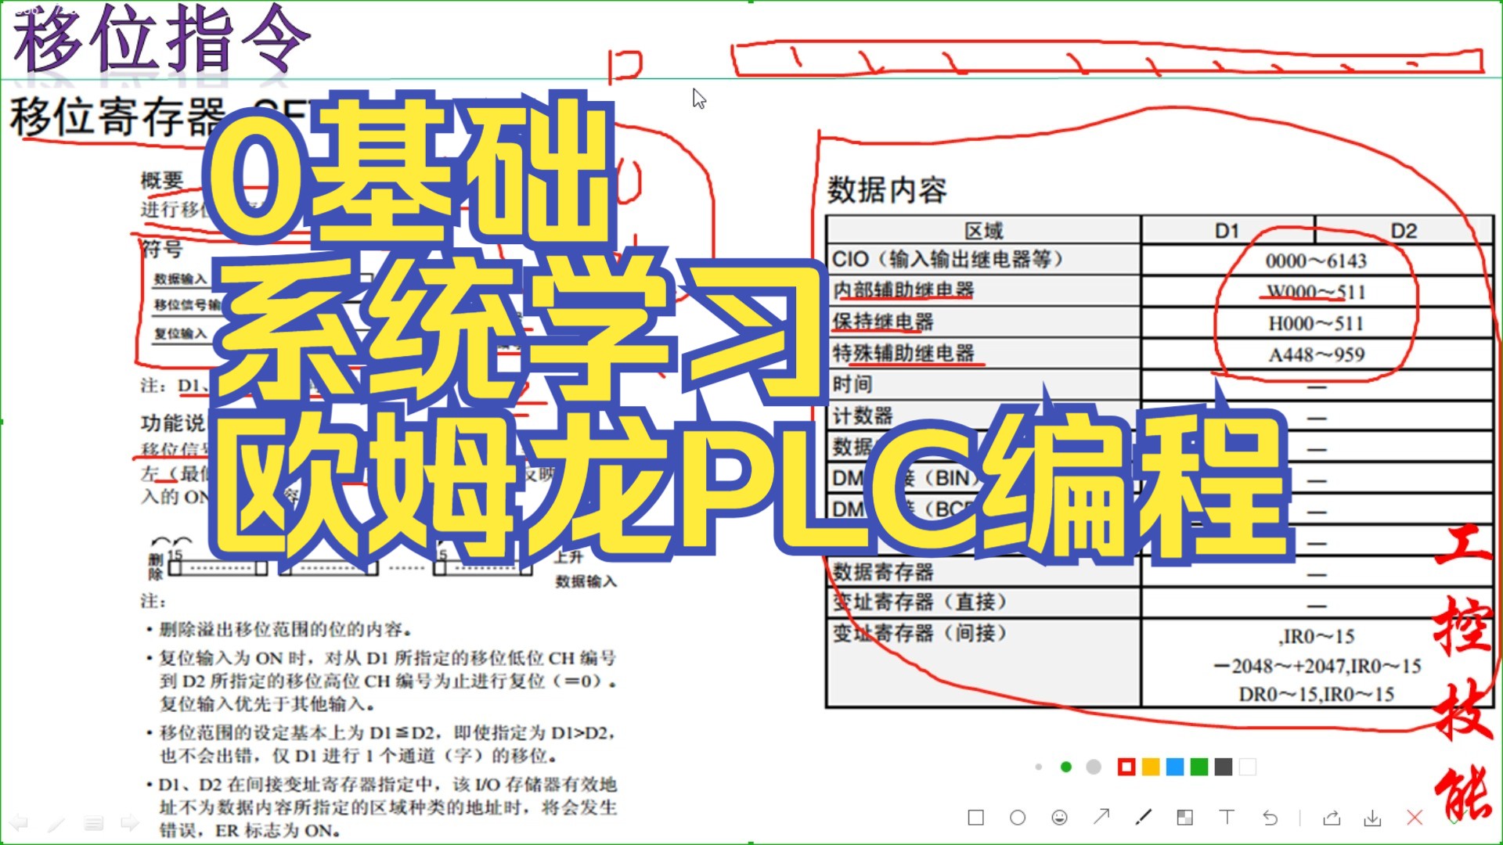Choose the smallest brush size dot
The height and width of the screenshot is (845, 1503).
(x=1039, y=767)
